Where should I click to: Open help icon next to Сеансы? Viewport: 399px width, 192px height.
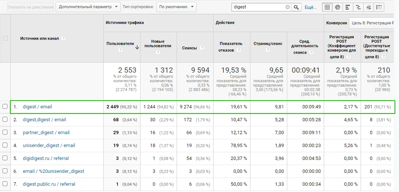(x=202, y=48)
